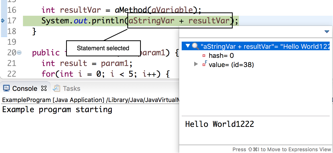Click the magnifier icon beside the inspected expression
Viewport: 333px width, 153px height.
pos(195,46)
